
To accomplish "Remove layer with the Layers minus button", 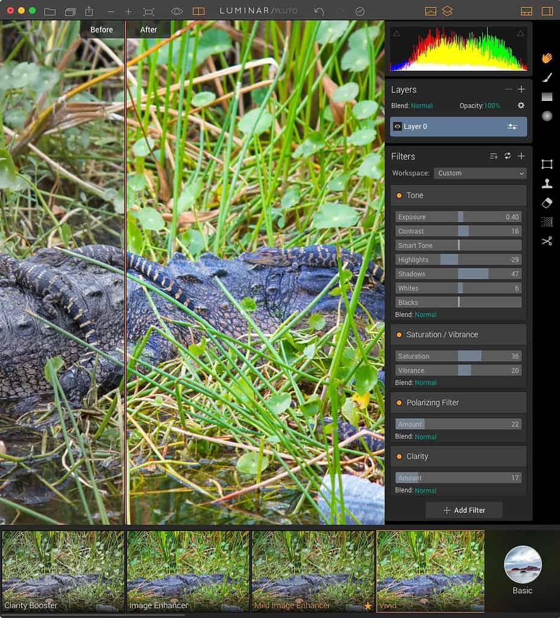I will click(x=509, y=89).
